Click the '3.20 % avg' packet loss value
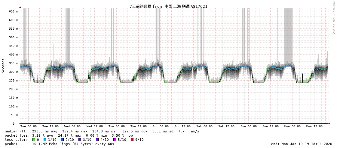This screenshot has height=148, width=337. point(43,135)
